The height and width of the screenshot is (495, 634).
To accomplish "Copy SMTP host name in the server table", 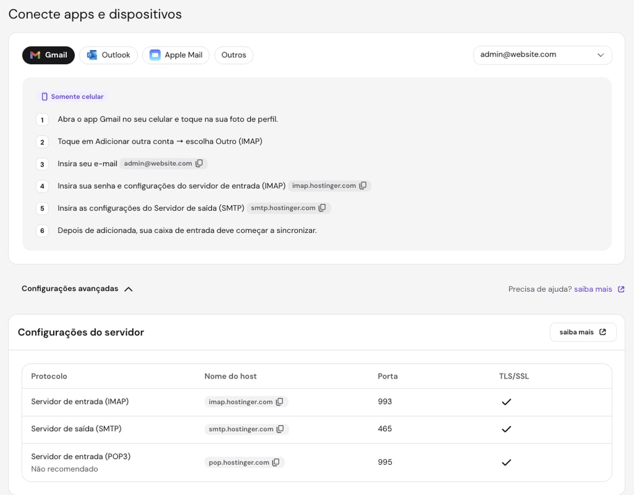I will [280, 429].
